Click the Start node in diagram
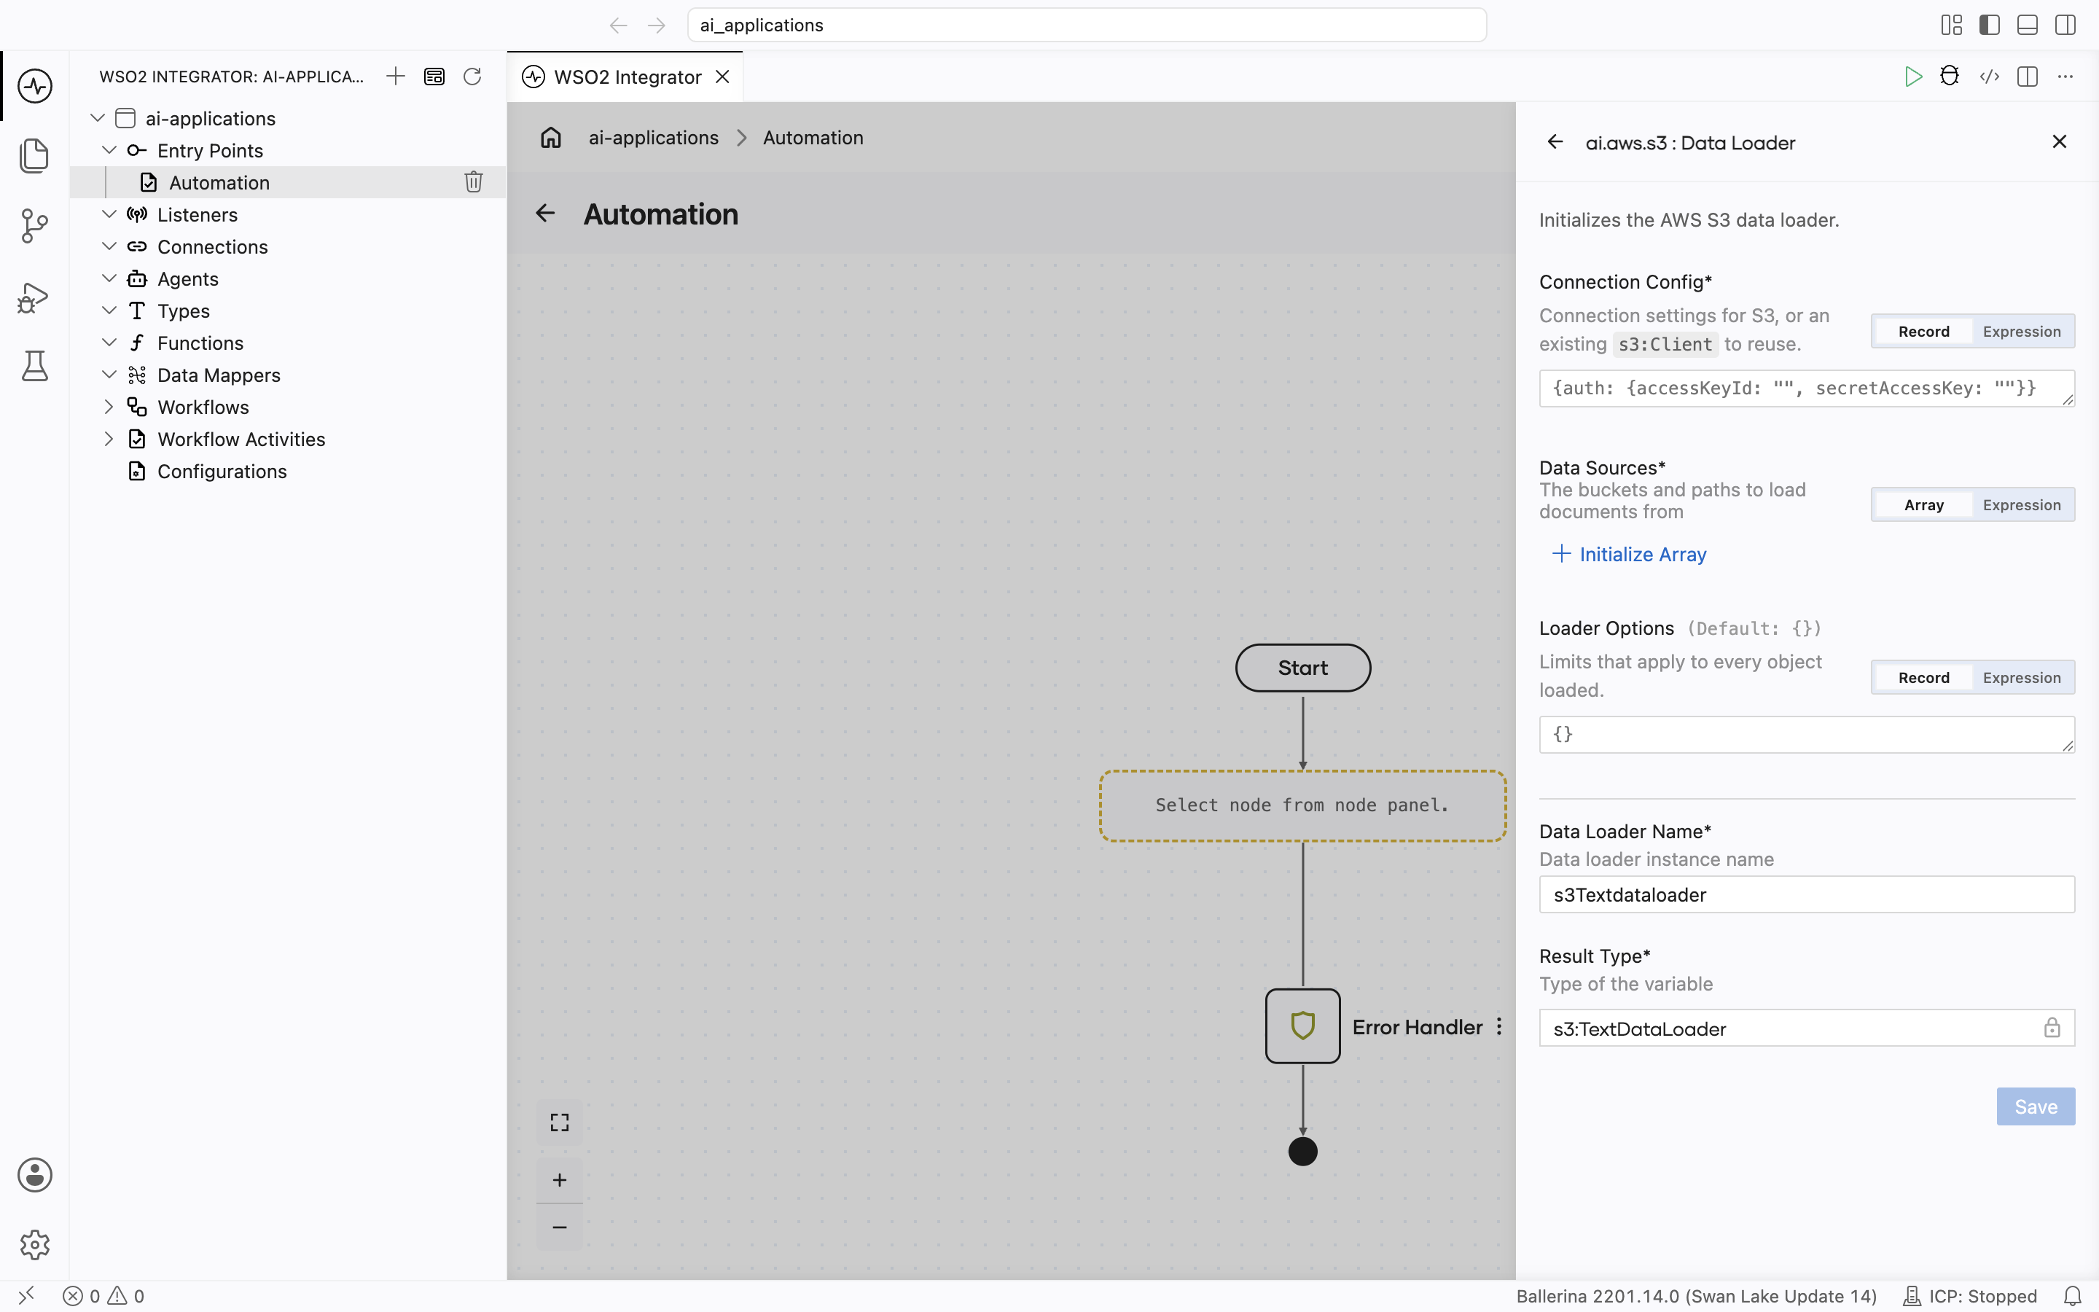This screenshot has width=2099, height=1312. pos(1303,667)
